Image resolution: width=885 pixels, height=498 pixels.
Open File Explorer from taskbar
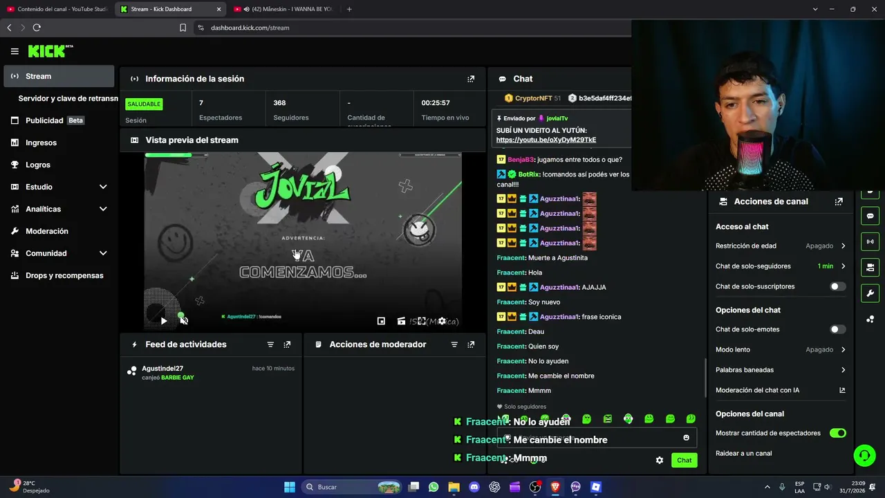point(454,487)
